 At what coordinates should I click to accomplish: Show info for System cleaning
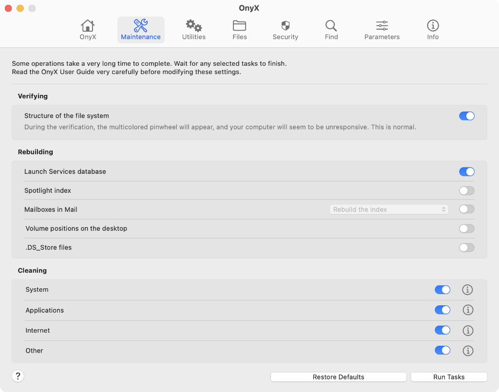pos(467,290)
